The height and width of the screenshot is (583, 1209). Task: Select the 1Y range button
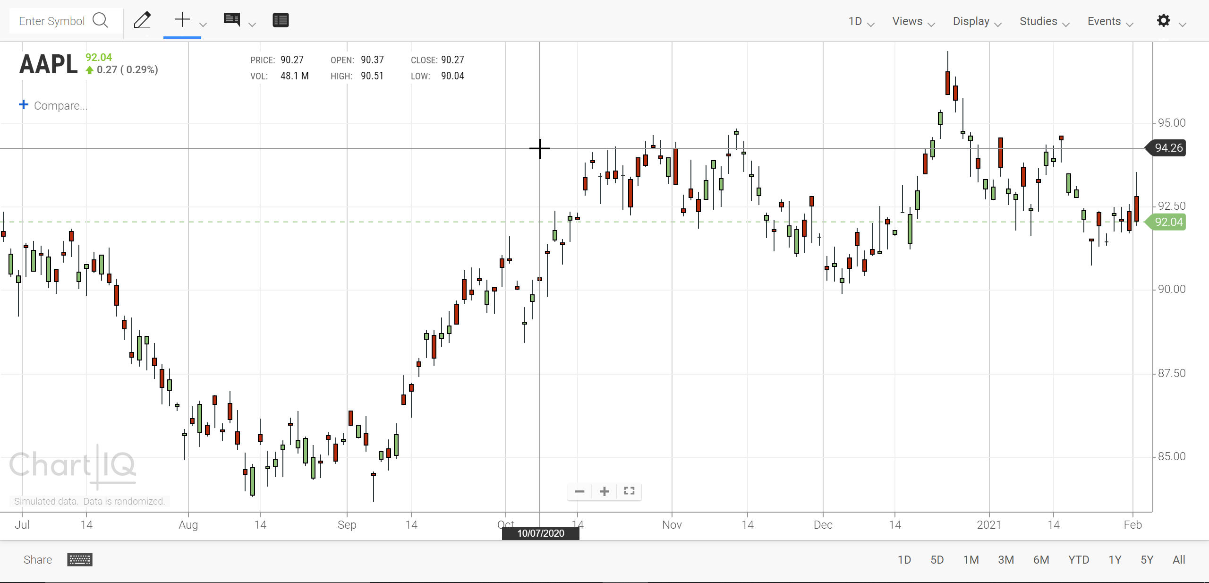click(1115, 560)
